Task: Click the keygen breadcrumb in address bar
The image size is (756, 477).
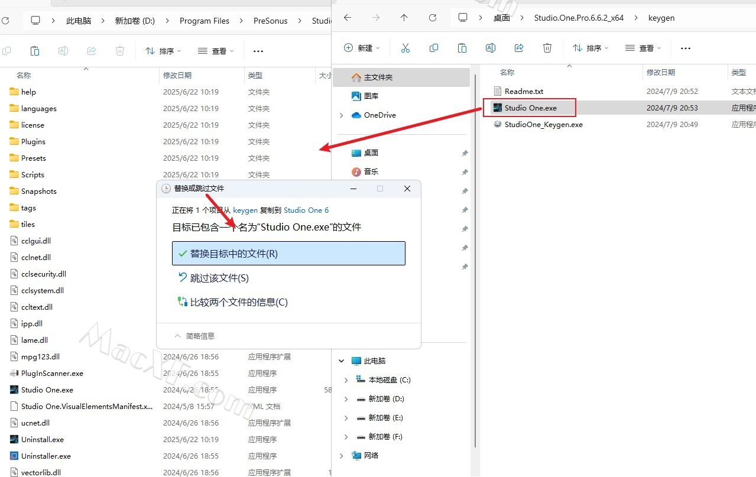Action: [x=661, y=18]
